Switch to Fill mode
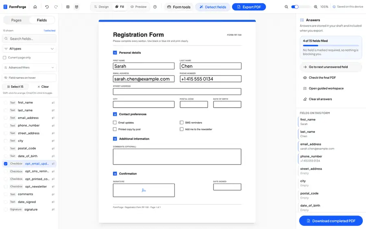 point(120,7)
